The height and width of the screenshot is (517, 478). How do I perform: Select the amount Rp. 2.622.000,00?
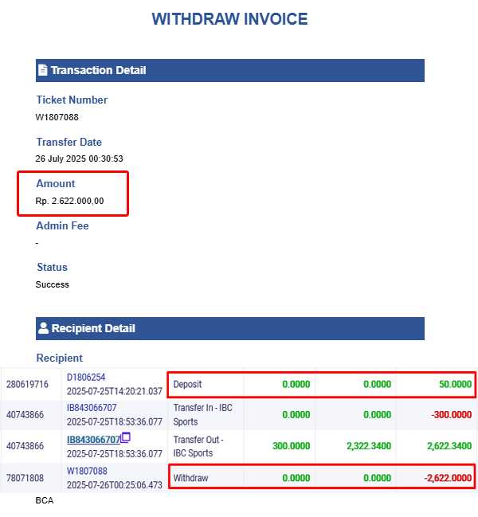(x=69, y=201)
